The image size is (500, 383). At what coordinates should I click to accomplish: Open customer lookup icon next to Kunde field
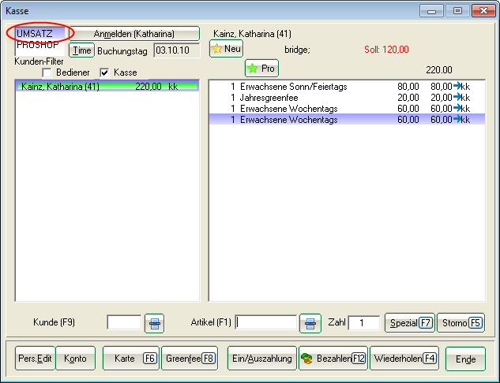click(x=156, y=323)
